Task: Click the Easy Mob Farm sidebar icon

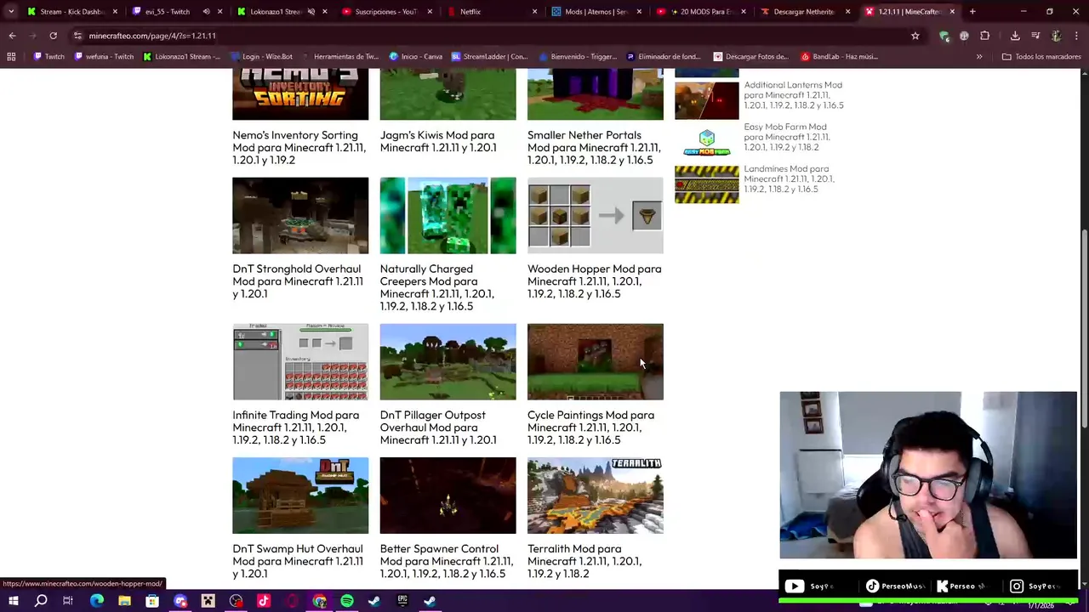Action: [707, 143]
